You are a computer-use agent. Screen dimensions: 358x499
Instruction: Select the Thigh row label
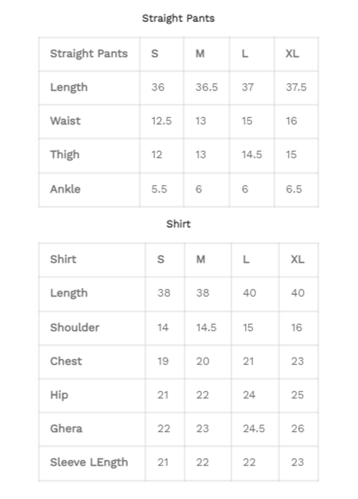pos(64,155)
